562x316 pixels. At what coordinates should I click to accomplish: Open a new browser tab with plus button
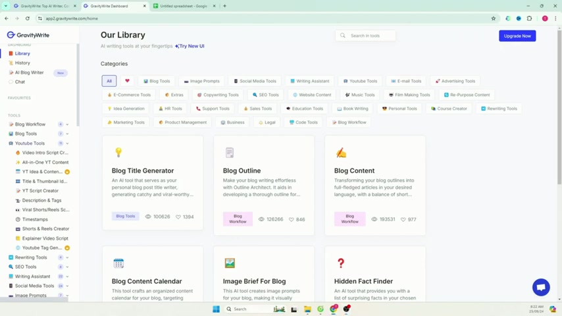224,6
